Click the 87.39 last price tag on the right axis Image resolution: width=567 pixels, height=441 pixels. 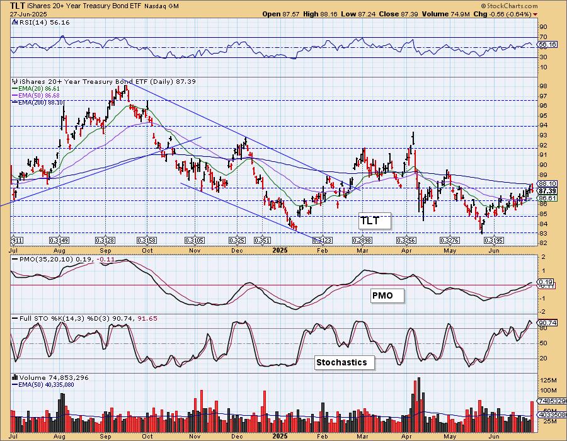pyautogui.click(x=547, y=191)
